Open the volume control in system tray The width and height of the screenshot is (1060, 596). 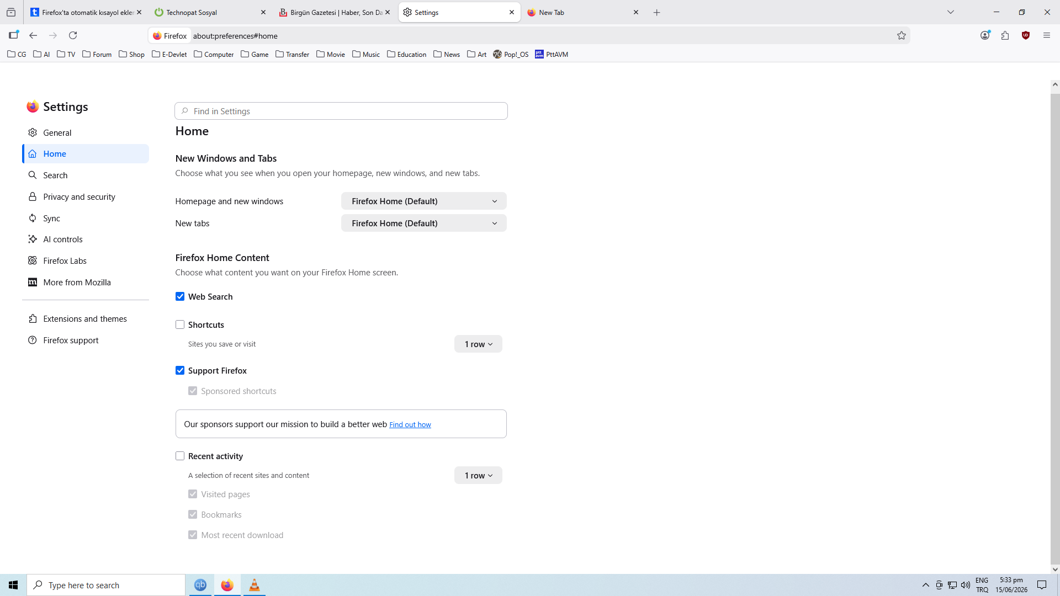coord(966,585)
